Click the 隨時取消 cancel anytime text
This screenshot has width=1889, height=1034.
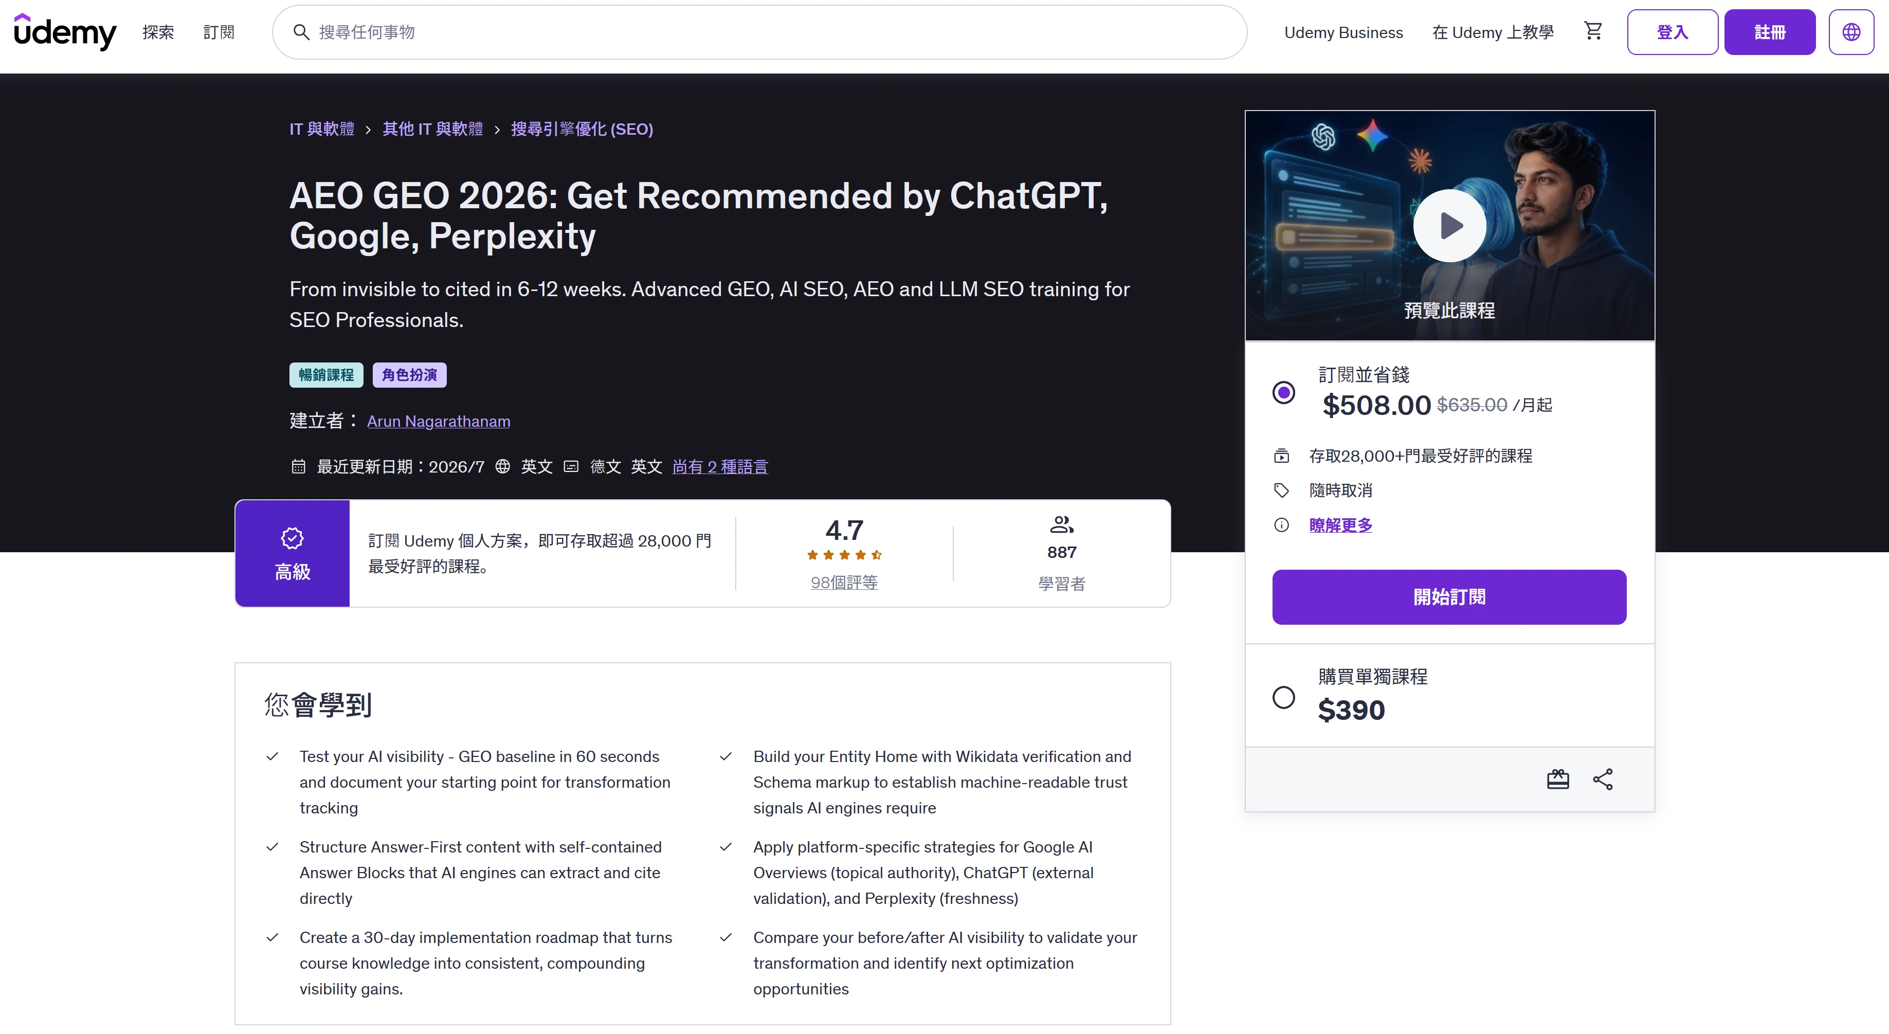1340,490
